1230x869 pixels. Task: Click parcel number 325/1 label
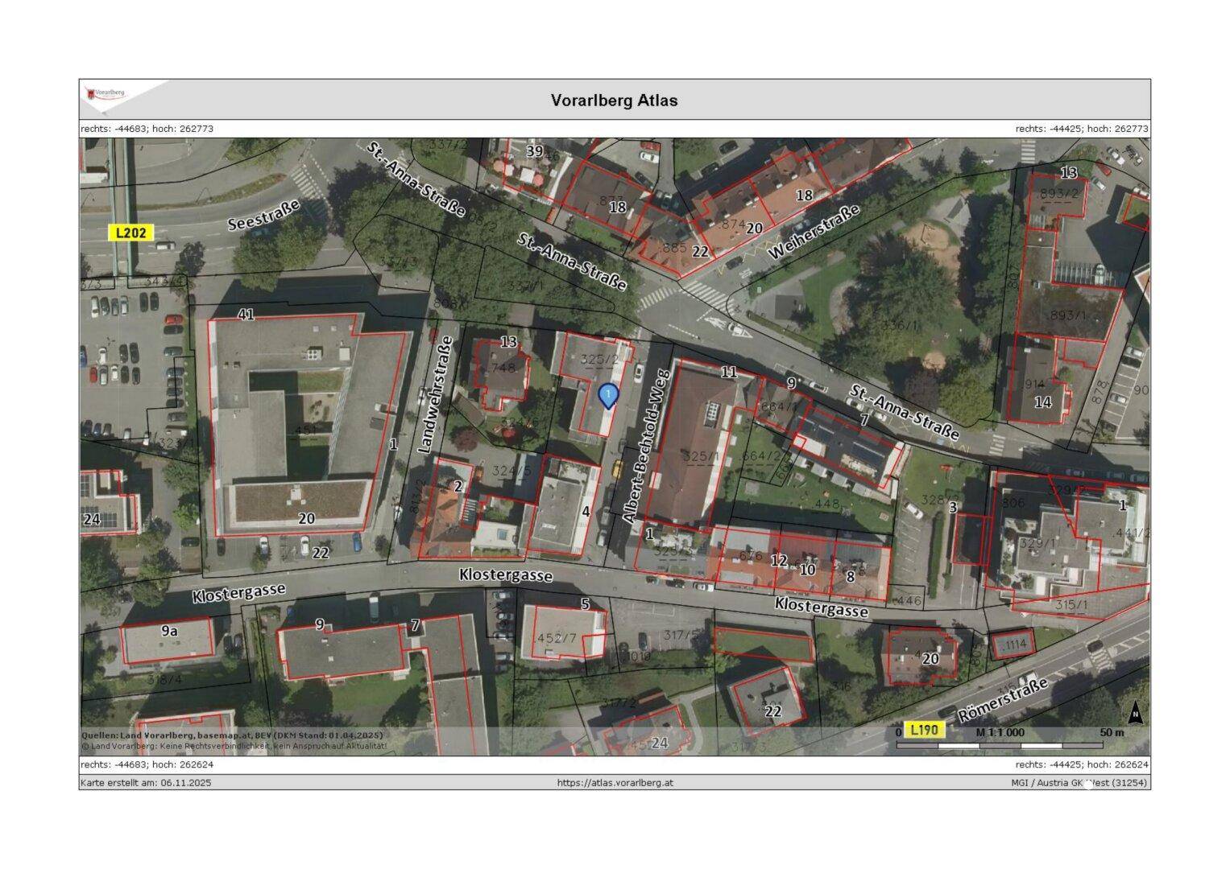point(701,456)
